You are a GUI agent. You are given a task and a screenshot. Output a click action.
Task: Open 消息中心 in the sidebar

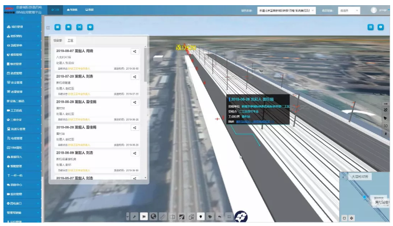click(x=22, y=185)
